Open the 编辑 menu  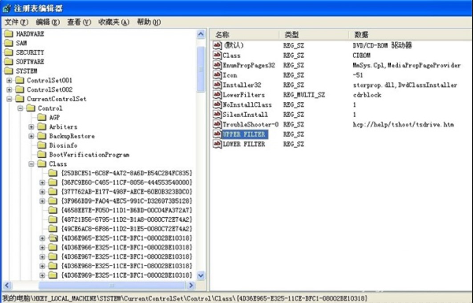point(47,22)
